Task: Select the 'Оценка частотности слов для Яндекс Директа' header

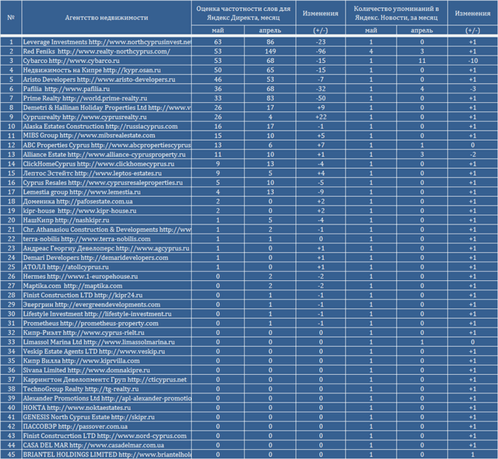Action: [x=244, y=13]
